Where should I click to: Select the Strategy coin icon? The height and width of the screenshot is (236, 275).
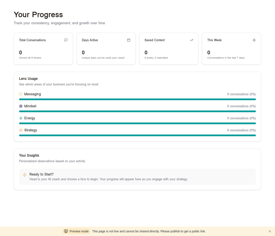[x=21, y=130]
